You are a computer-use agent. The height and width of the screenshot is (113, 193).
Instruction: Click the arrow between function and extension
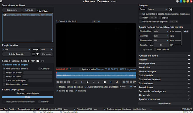click(35, 50)
